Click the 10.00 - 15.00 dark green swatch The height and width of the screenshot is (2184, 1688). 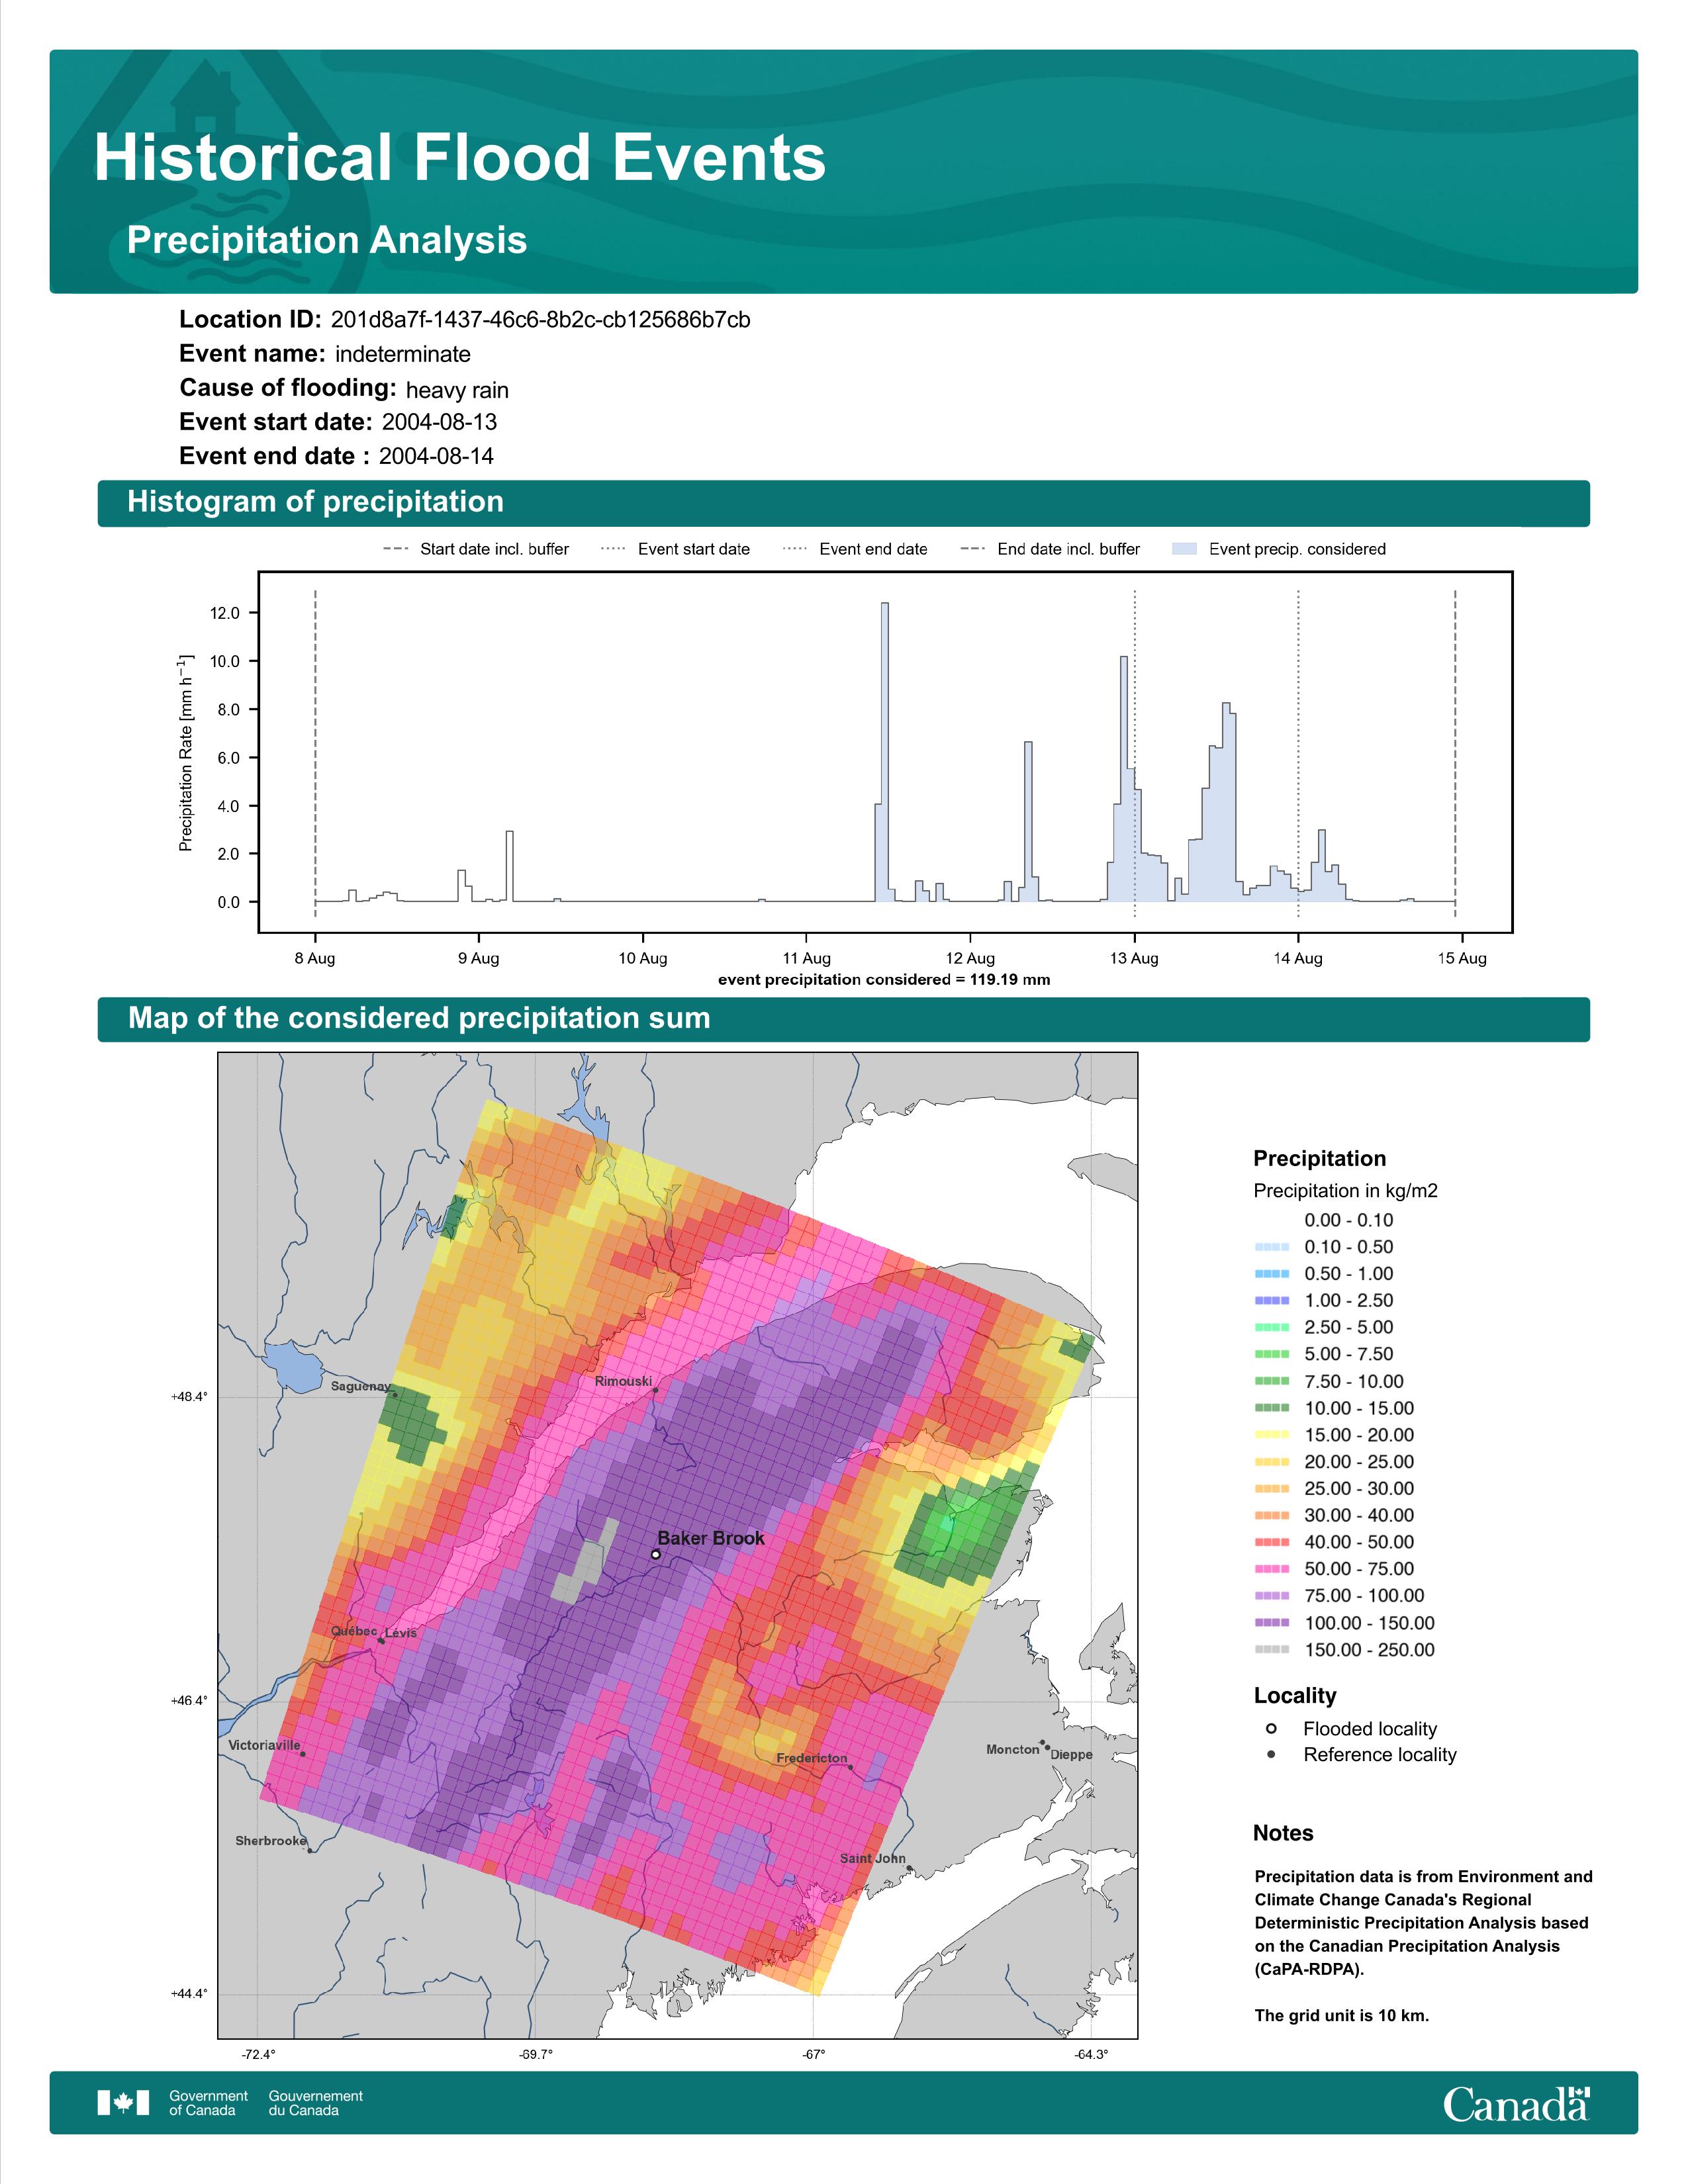[x=1272, y=1408]
